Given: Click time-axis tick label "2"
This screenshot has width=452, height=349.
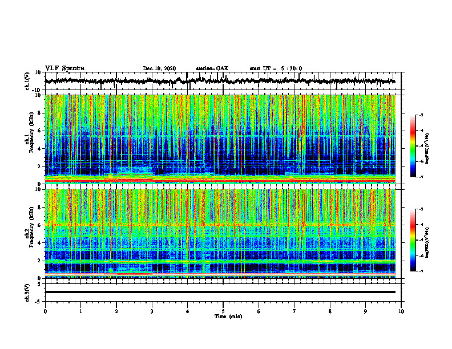Looking at the screenshot, I should pyautogui.click(x=116, y=311).
